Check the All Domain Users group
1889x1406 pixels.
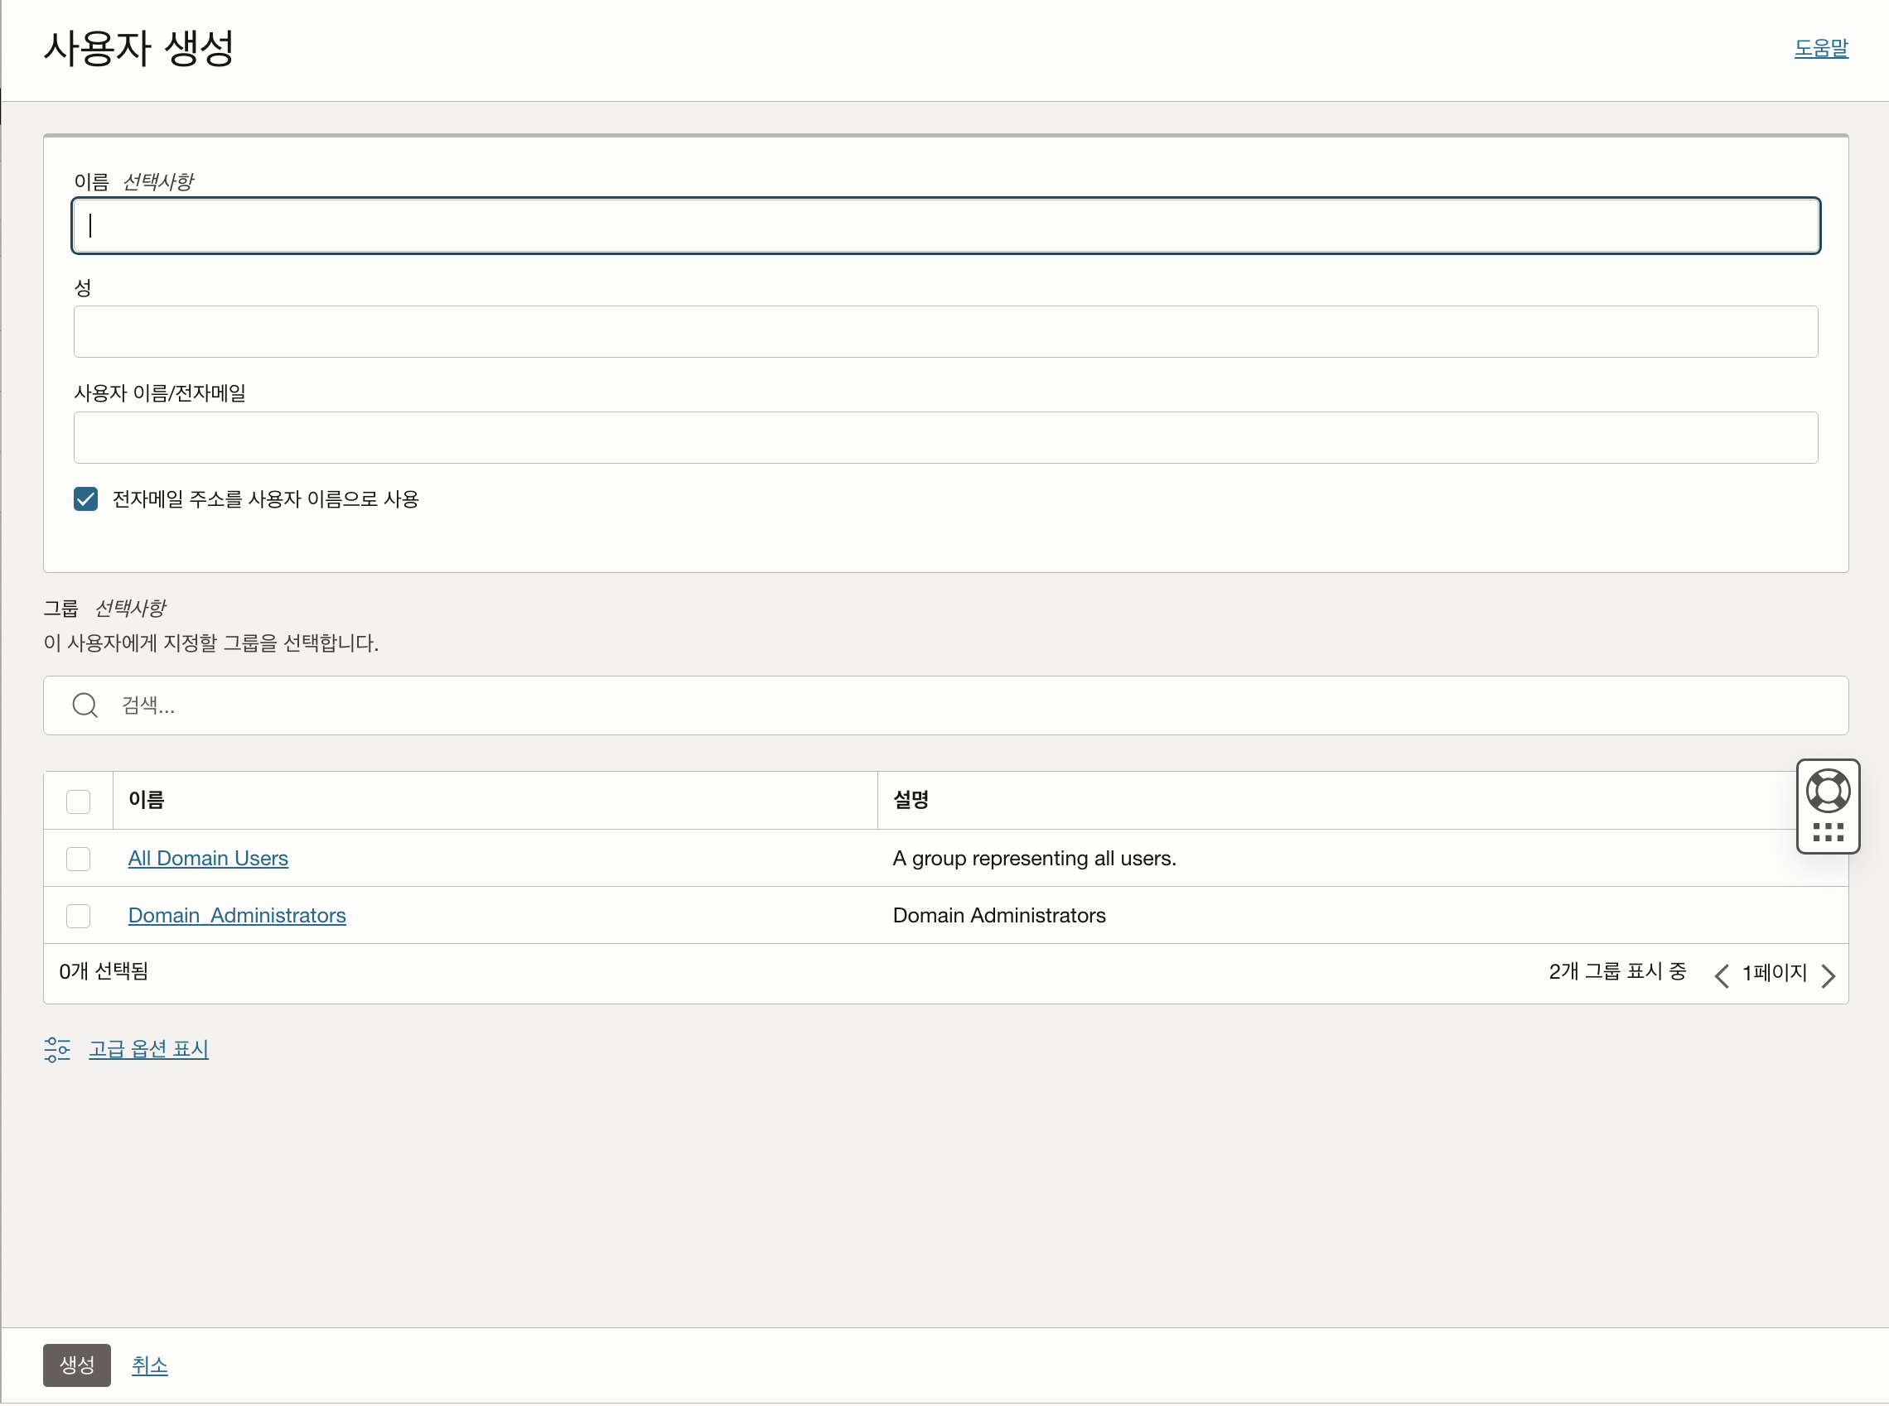tap(79, 859)
